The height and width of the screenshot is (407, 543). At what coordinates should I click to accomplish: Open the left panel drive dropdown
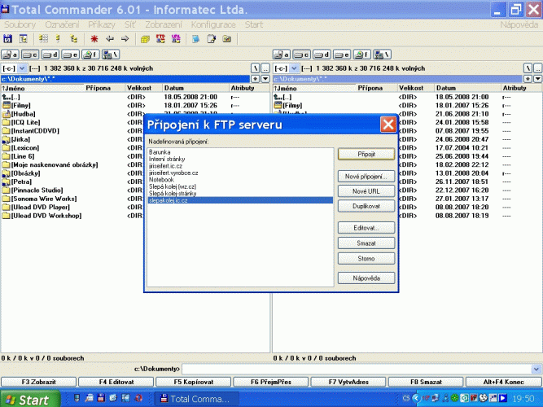22,68
